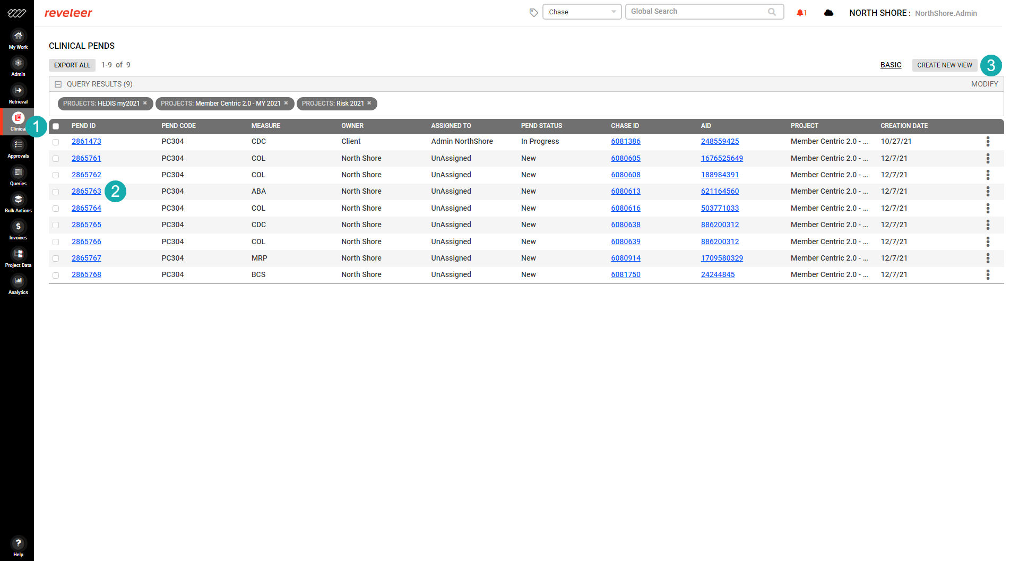Viewport: 1019px width, 561px height.
Task: Open pend ID 2865768 link
Action: click(x=87, y=274)
